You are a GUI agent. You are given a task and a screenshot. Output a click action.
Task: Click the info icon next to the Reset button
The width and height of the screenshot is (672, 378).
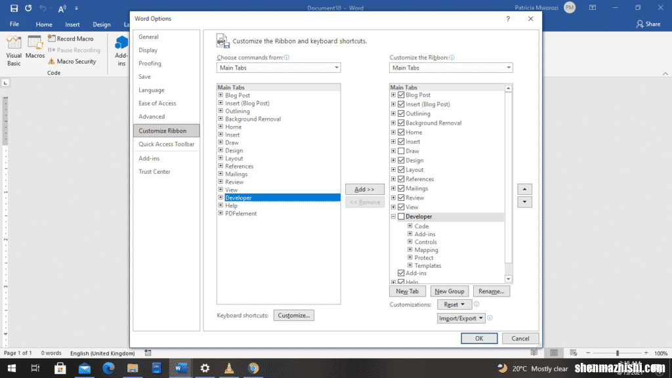click(x=476, y=304)
